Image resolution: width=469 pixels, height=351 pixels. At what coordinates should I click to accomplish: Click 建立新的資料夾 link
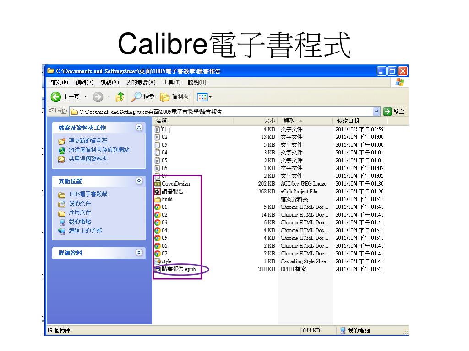coord(88,141)
